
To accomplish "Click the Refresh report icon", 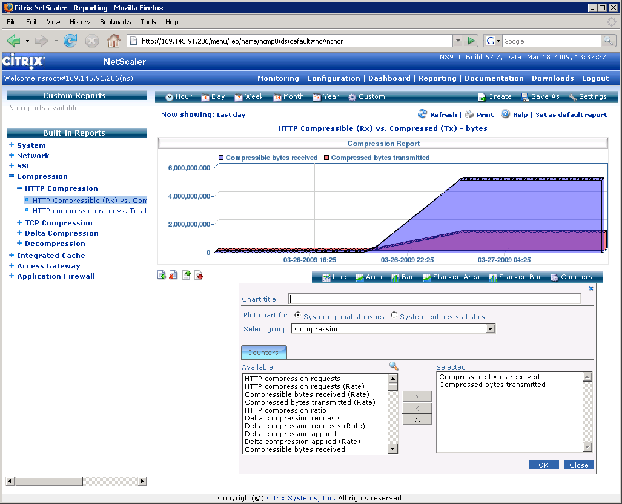I will click(x=423, y=114).
